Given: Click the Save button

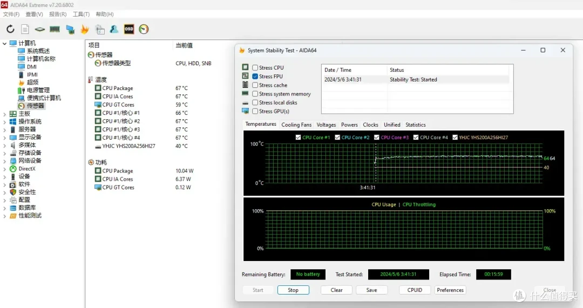Looking at the screenshot, I should 371,290.
